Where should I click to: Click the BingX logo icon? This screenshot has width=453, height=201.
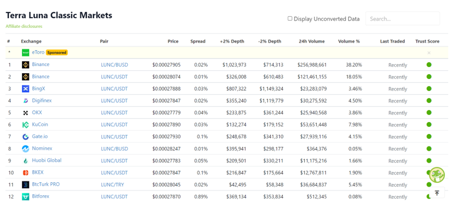[26, 89]
